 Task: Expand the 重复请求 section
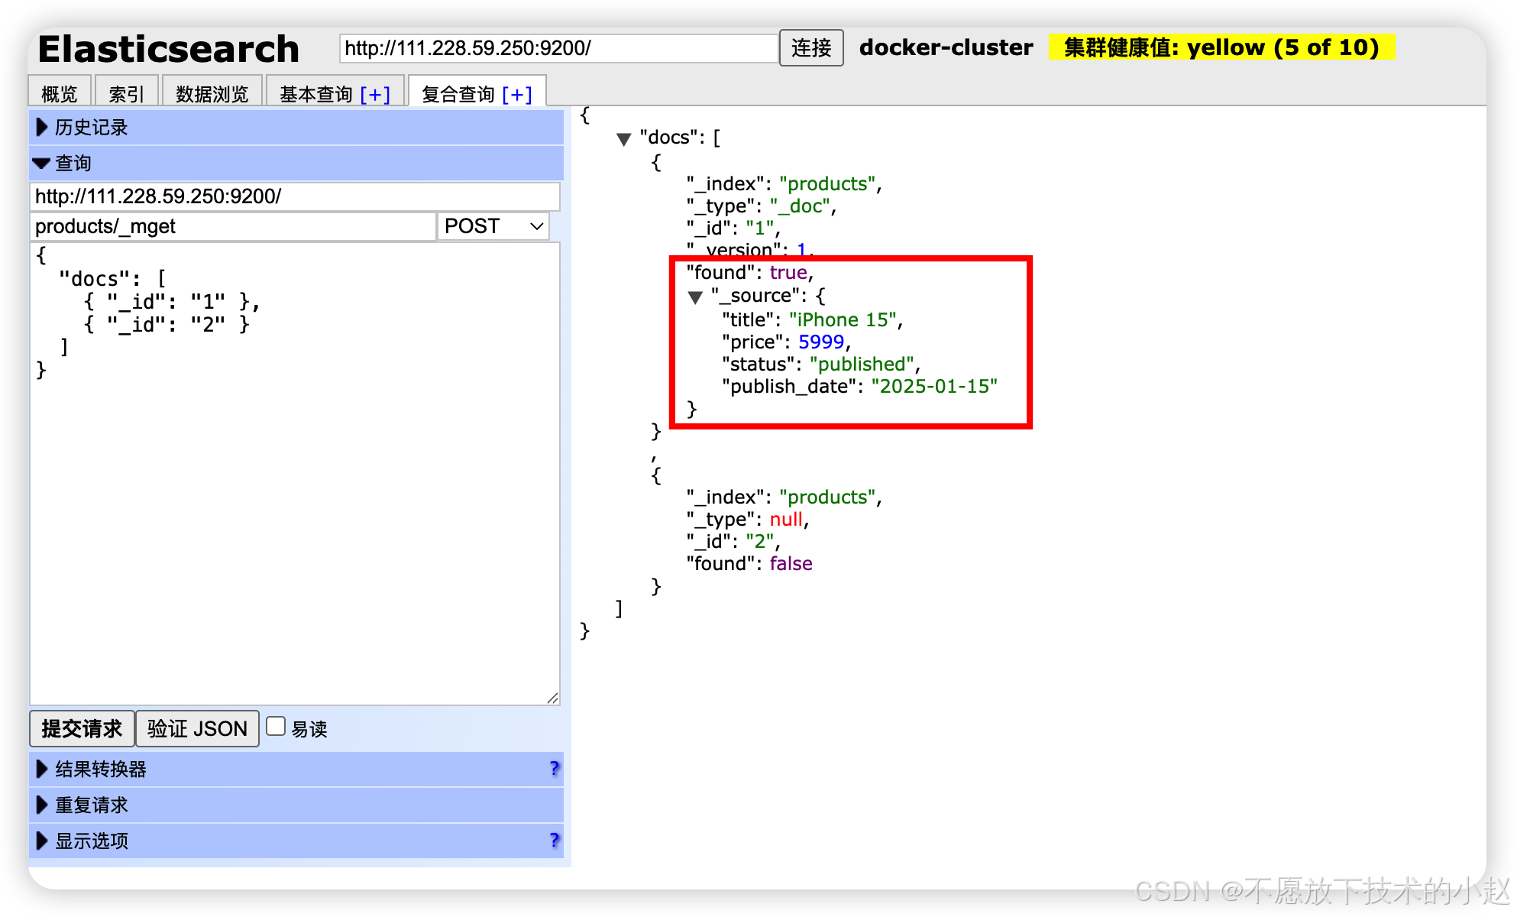[x=92, y=805]
